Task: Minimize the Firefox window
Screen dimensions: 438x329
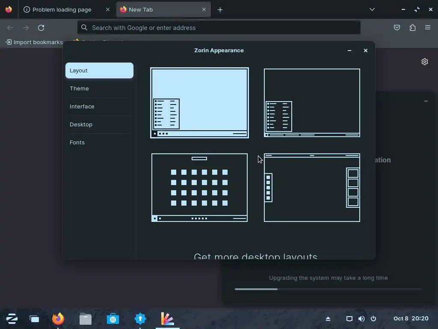Action: pyautogui.click(x=403, y=9)
